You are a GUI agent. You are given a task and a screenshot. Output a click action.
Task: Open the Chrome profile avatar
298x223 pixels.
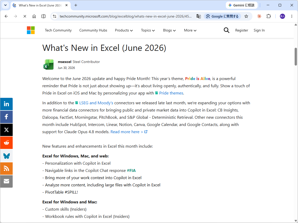click(x=282, y=16)
